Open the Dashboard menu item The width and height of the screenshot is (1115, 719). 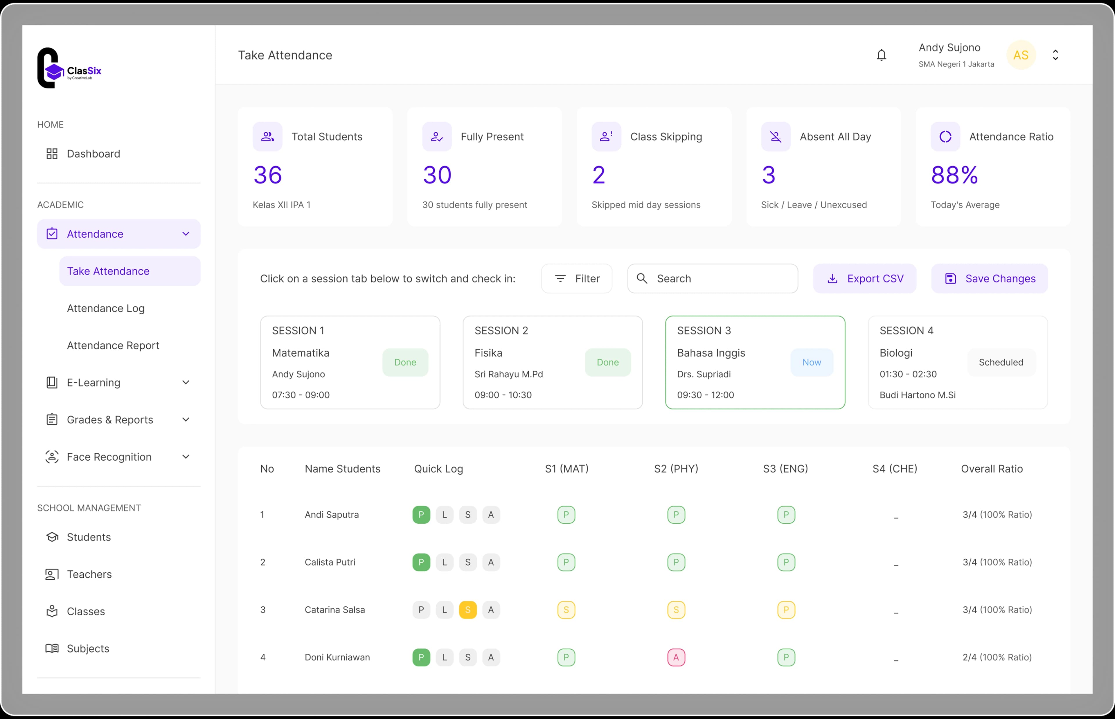point(118,154)
